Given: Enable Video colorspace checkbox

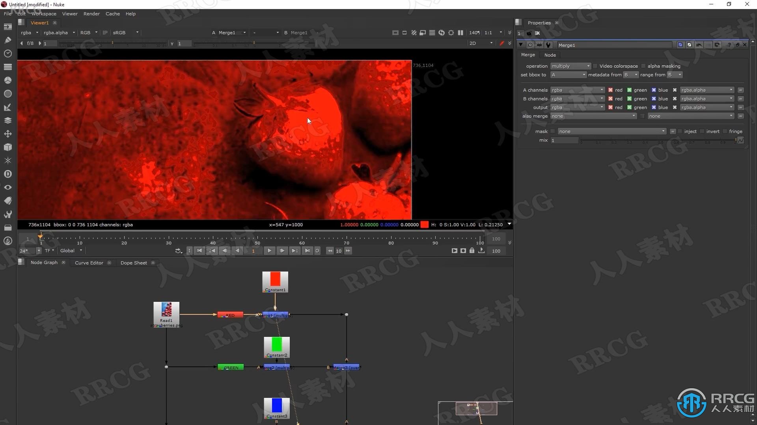Looking at the screenshot, I should [x=594, y=66].
